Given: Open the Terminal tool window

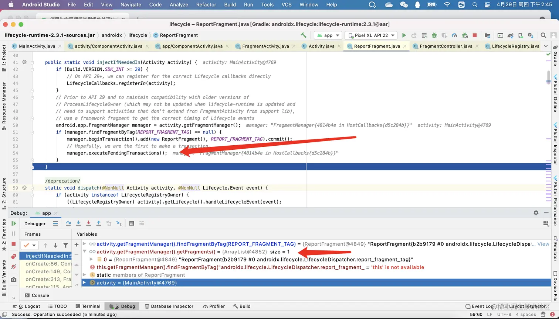Looking at the screenshot, I should pos(88,306).
